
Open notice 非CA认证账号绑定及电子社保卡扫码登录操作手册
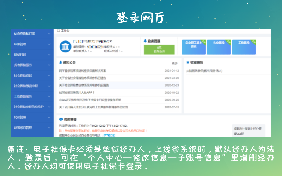point(90,100)
